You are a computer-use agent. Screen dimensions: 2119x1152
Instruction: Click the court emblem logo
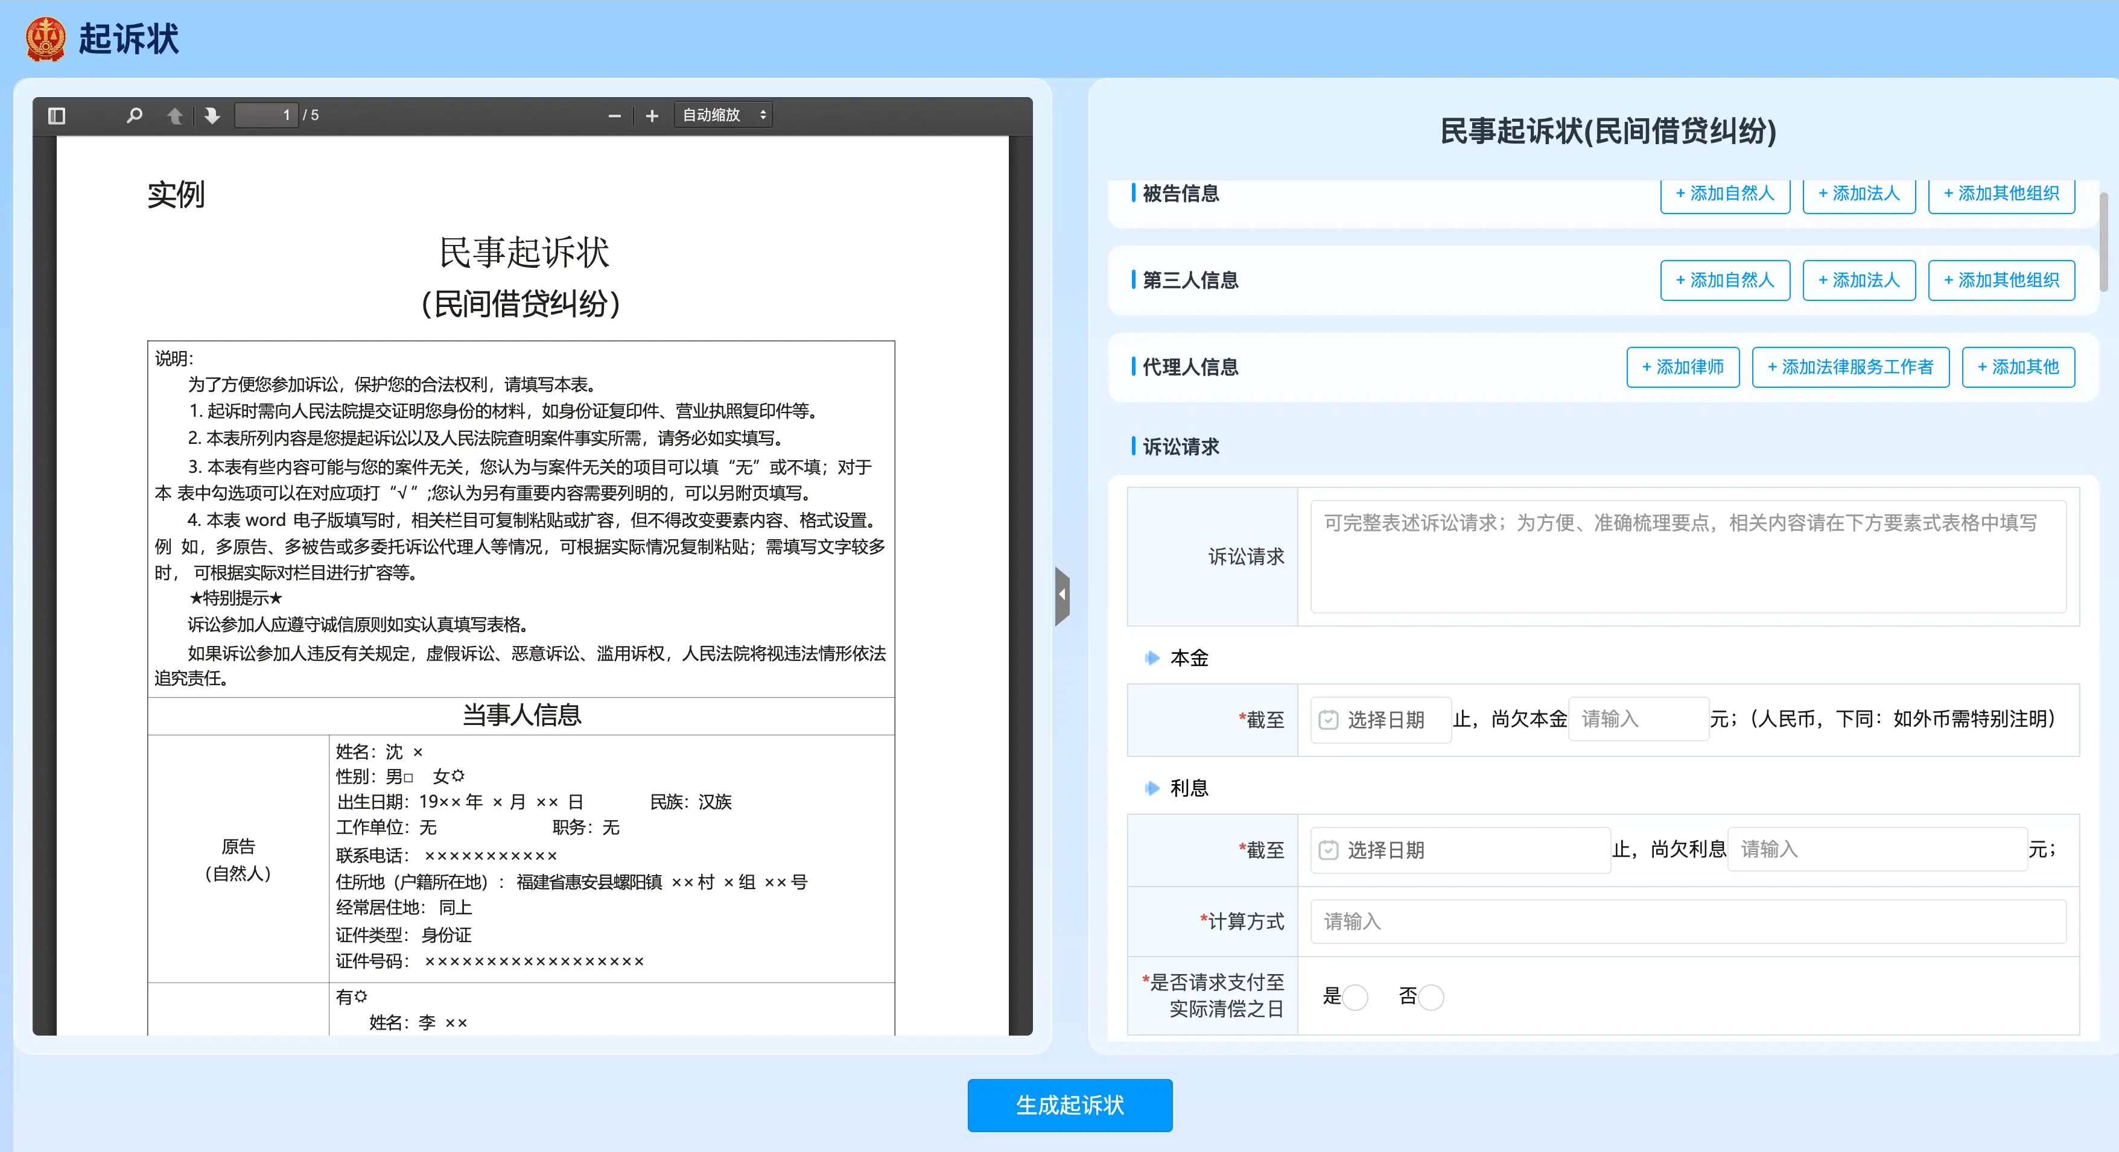(x=45, y=39)
